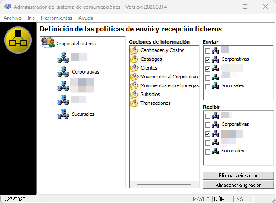276x203 pixels.
Task: Click the Clientes folder icon
Action: tap(134, 68)
